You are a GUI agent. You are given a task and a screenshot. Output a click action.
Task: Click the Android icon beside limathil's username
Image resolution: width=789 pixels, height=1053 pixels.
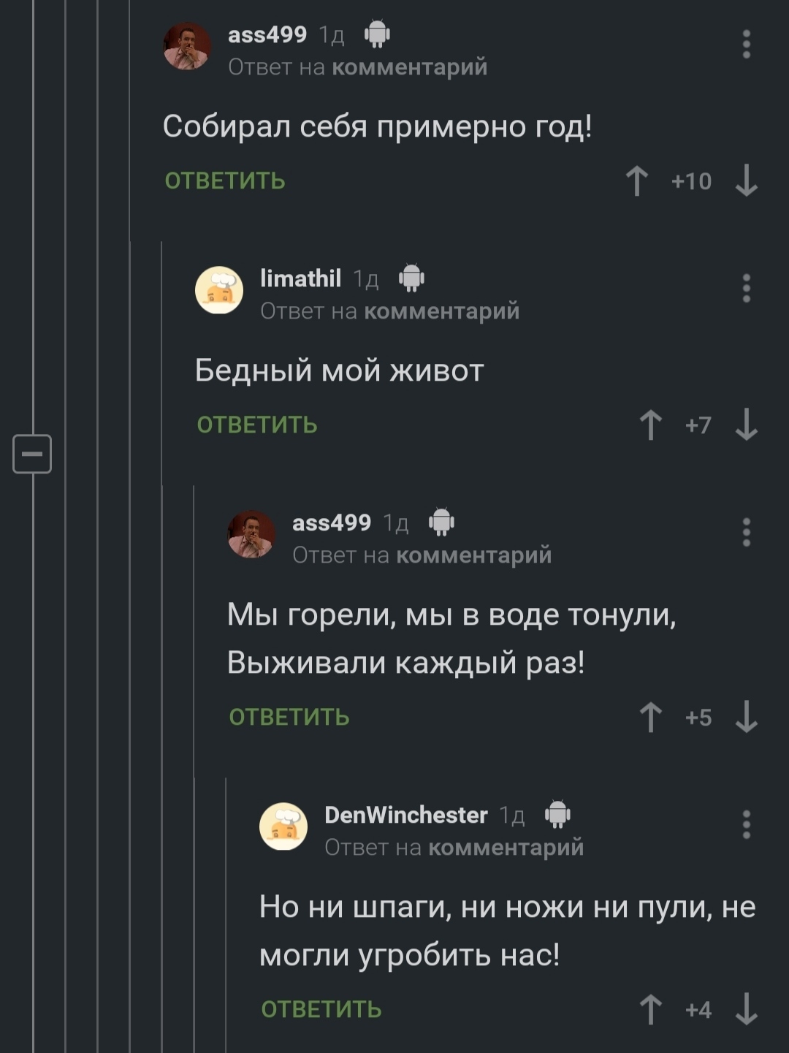point(412,278)
